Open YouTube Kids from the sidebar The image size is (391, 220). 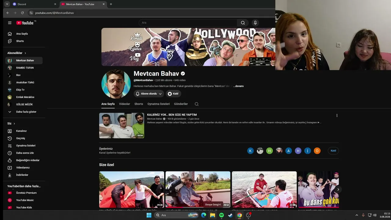(24, 207)
